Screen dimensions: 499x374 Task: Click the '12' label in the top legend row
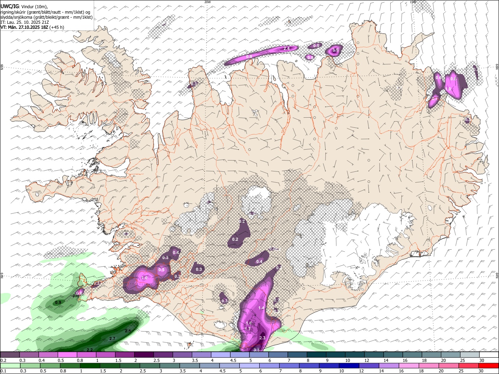coord(366,360)
